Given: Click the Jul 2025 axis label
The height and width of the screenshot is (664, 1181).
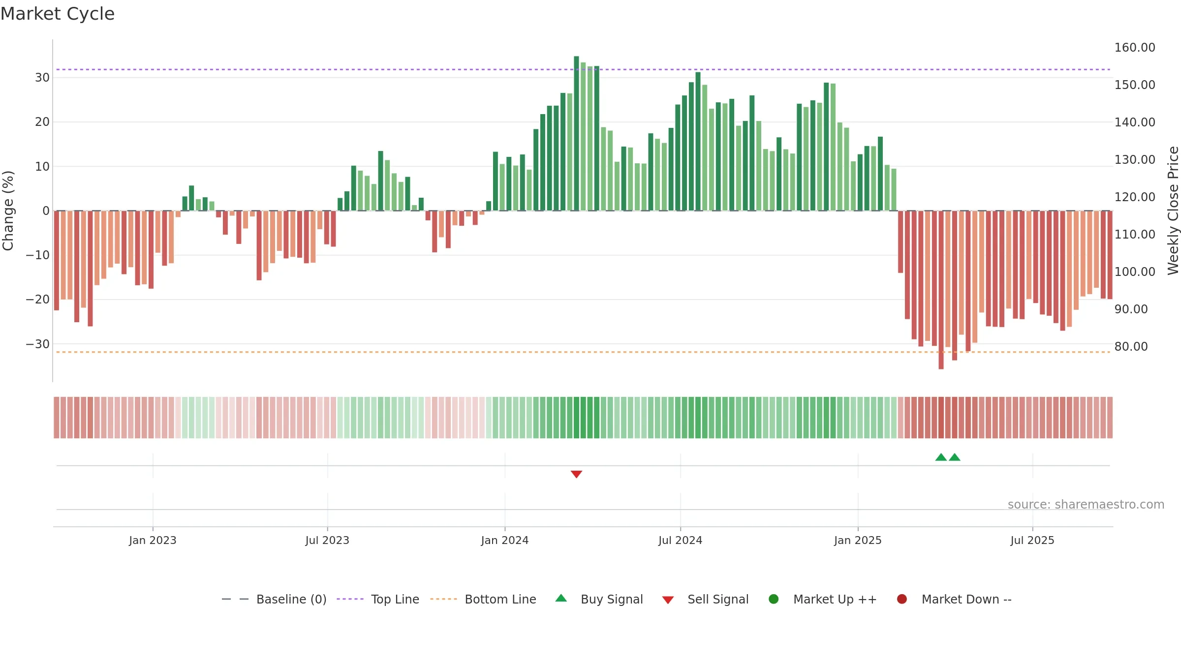Looking at the screenshot, I should (1032, 540).
